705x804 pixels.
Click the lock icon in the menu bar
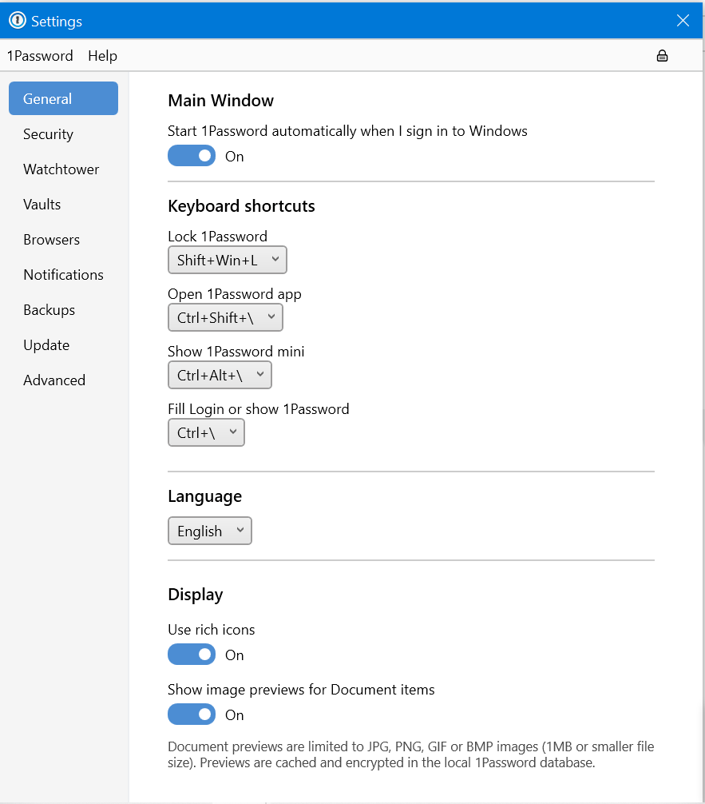coord(662,56)
